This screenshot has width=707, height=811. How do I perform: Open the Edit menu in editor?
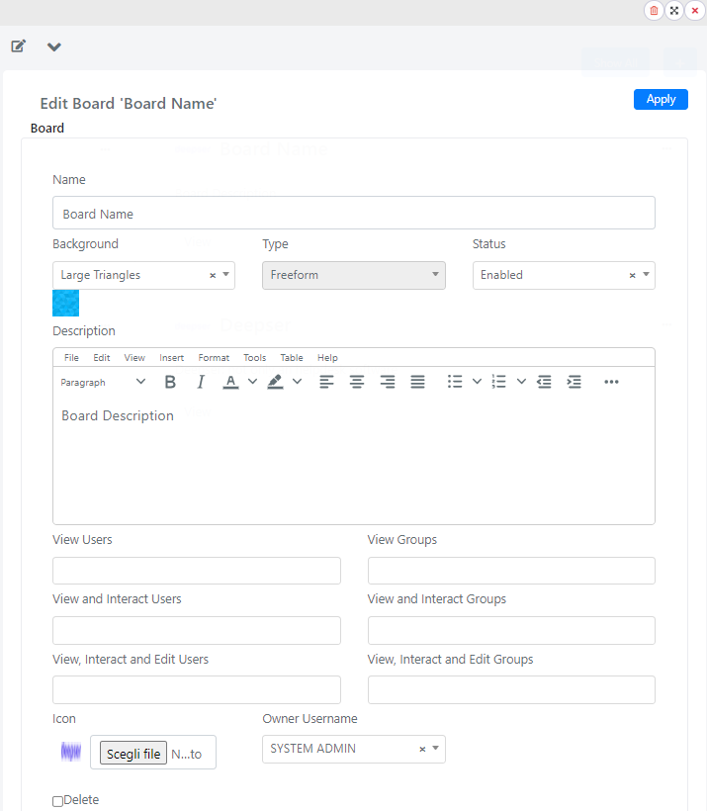[x=102, y=358]
